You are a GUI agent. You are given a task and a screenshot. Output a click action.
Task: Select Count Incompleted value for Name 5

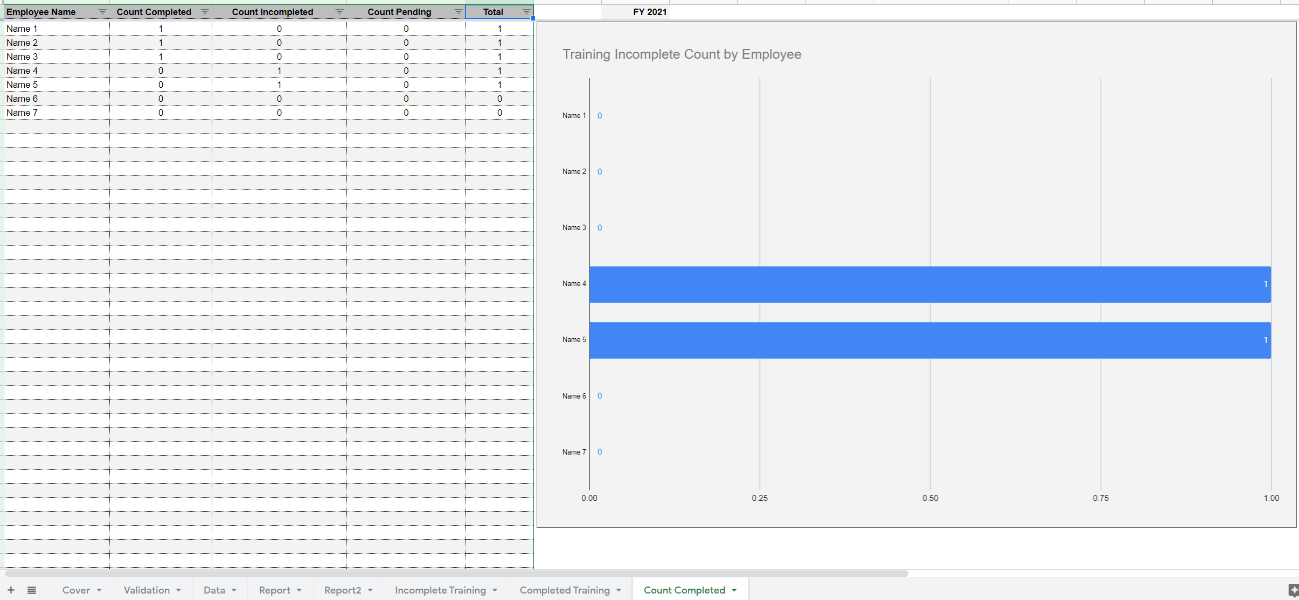point(279,85)
